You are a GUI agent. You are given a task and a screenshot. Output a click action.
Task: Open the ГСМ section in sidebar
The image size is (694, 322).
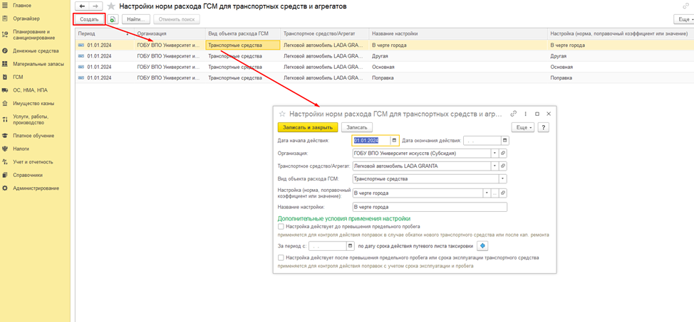point(18,77)
